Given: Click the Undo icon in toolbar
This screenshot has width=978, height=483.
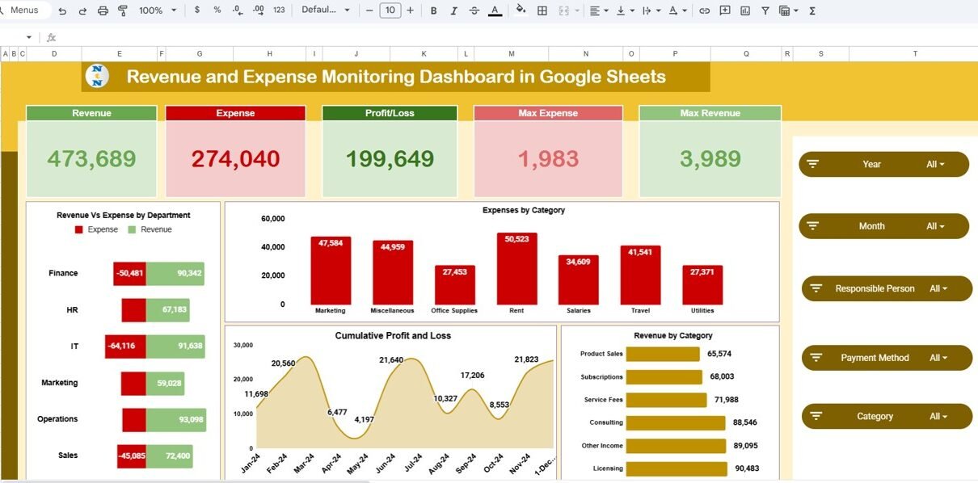Looking at the screenshot, I should pos(62,10).
